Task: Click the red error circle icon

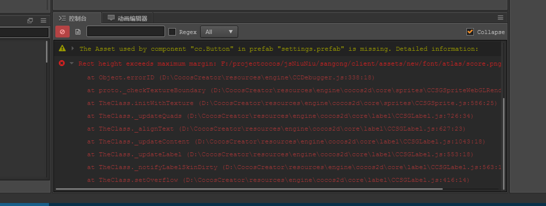Action: pos(62,63)
